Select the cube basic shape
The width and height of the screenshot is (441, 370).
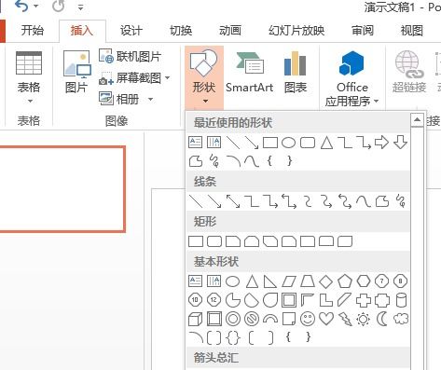tap(196, 319)
